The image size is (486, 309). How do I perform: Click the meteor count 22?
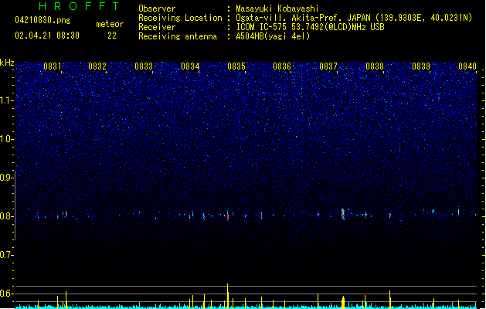112,36
